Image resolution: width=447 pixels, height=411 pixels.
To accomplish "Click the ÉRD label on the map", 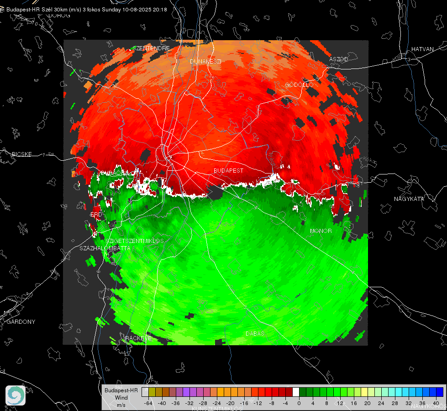I will [96, 215].
